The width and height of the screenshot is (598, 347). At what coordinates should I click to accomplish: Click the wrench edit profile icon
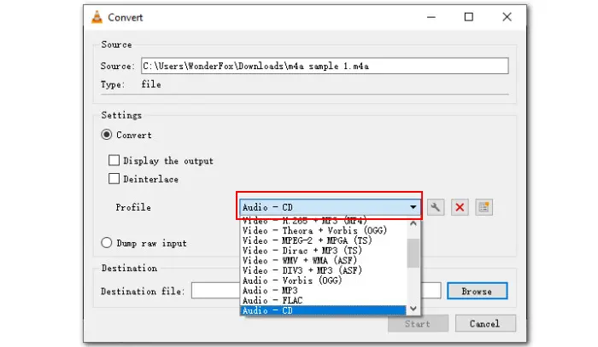[x=436, y=207]
